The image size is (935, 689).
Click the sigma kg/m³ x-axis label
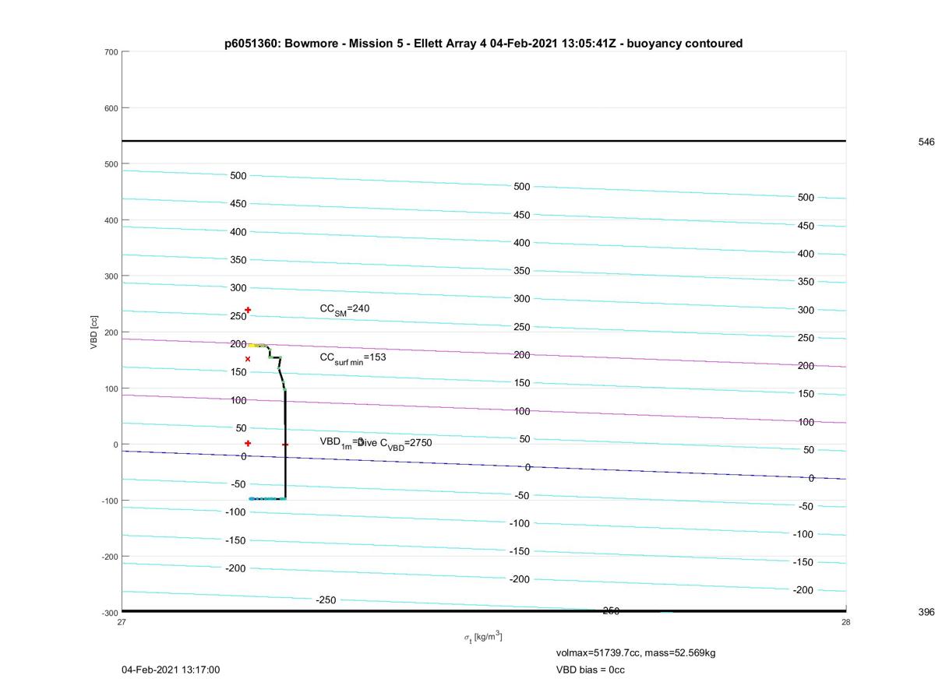click(x=483, y=638)
